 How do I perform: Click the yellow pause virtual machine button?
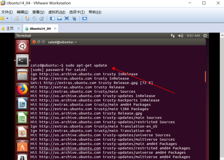click(2, 18)
